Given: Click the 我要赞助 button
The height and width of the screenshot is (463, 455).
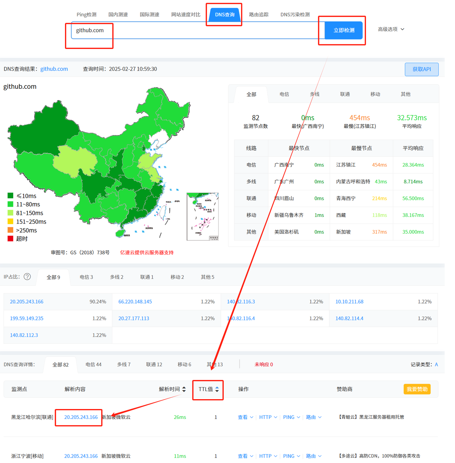Looking at the screenshot, I should 417,389.
